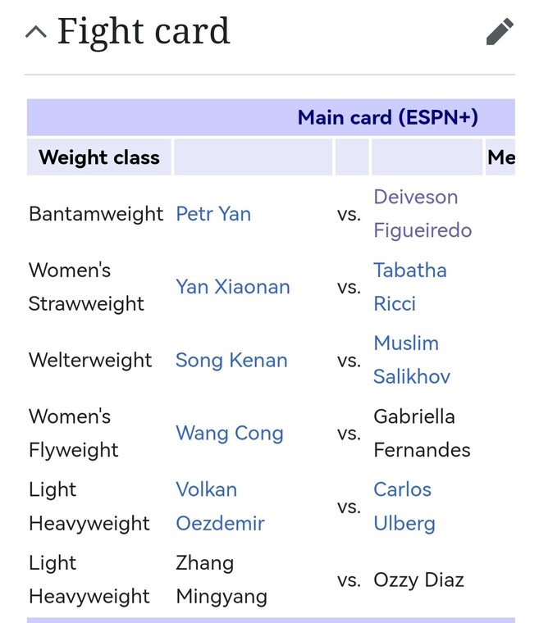Screen dimensions: 539x623
Task: Click the Zhang Mingyang name text
Action: coord(222,580)
